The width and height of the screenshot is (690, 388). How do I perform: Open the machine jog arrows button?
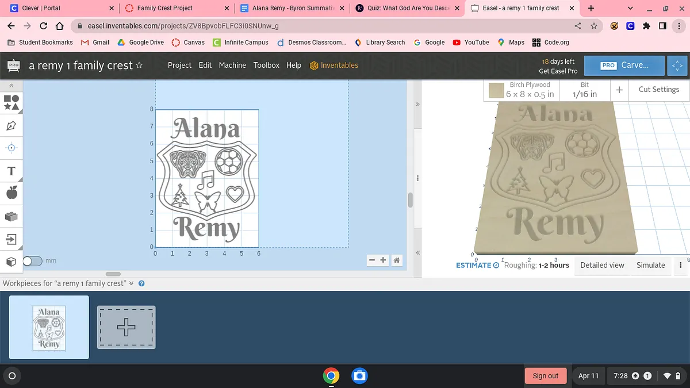[677, 66]
